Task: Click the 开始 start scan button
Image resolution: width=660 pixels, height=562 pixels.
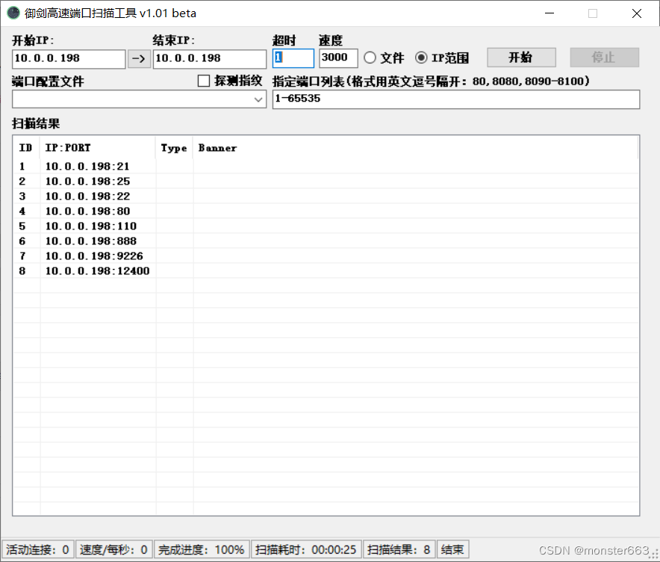Action: [521, 58]
